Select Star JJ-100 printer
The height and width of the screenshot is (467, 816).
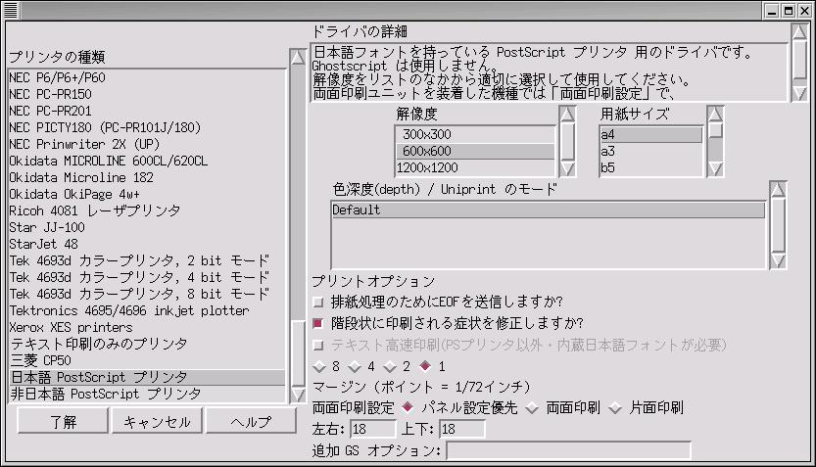(x=147, y=227)
